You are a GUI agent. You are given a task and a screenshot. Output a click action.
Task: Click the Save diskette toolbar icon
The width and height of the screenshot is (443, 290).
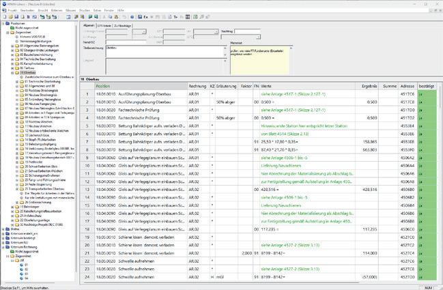pos(16,17)
